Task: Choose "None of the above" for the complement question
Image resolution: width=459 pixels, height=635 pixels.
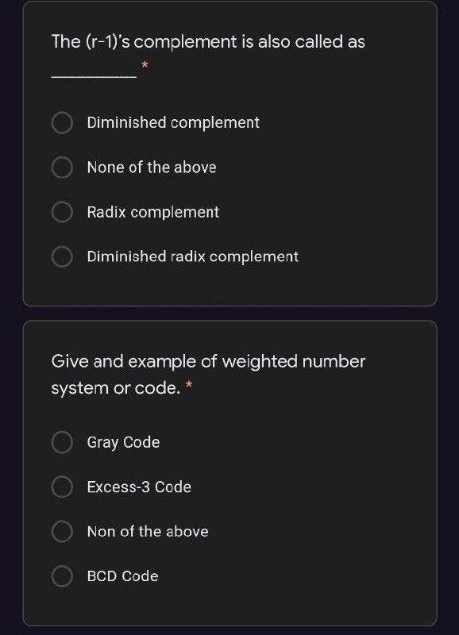Action: [62, 167]
